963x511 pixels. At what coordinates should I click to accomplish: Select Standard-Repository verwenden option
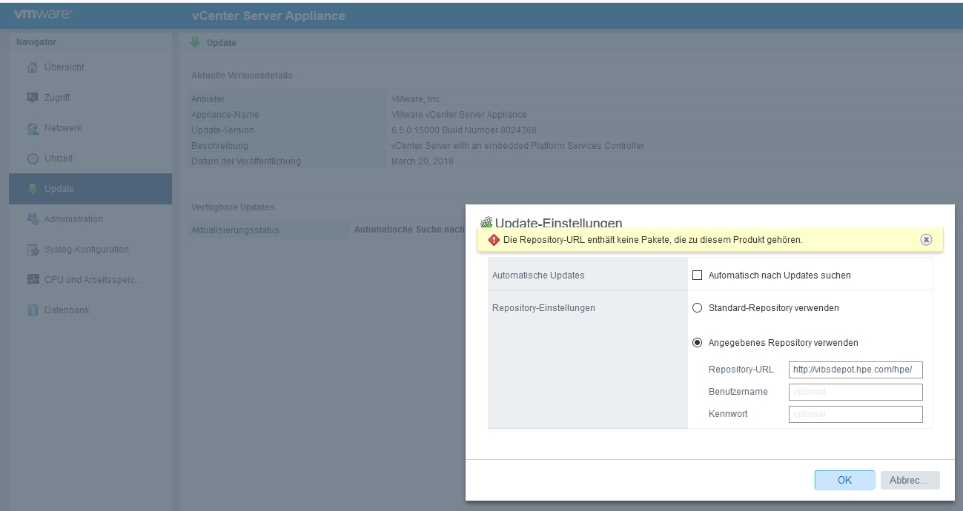(697, 308)
